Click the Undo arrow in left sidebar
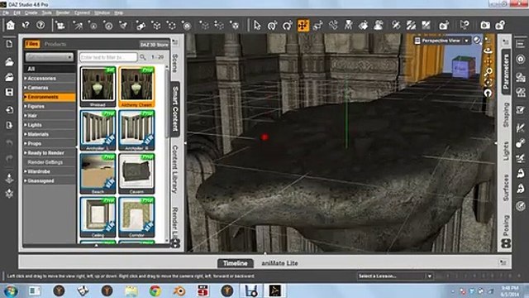 [9, 143]
